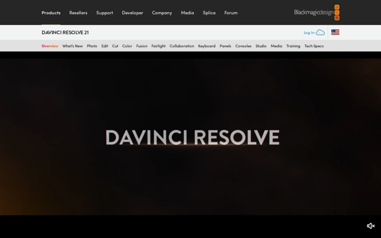
Task: Open the Developer section
Action: pos(132,13)
